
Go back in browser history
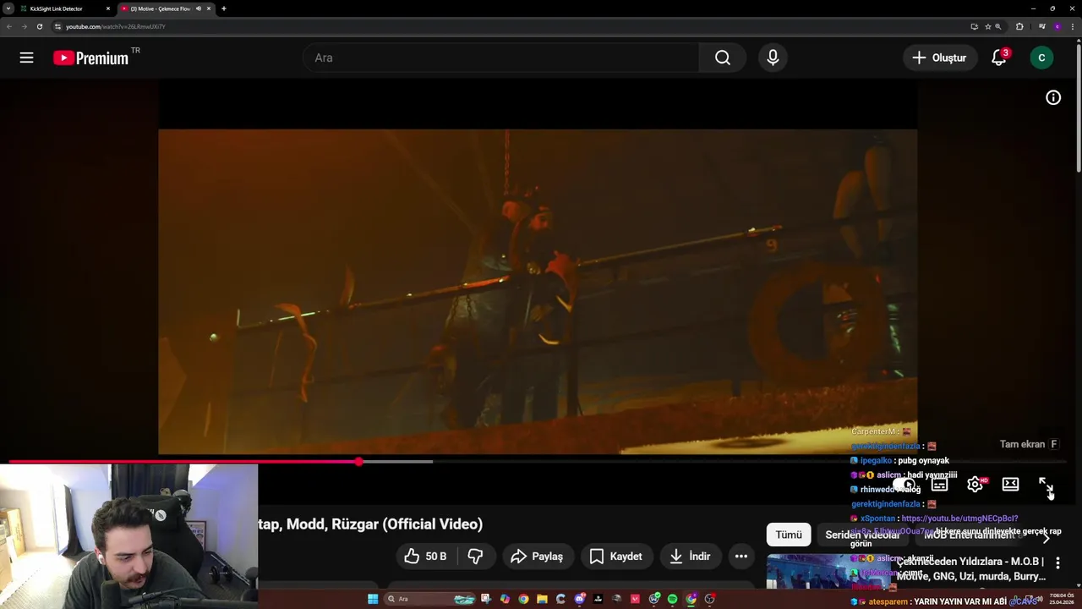point(8,26)
